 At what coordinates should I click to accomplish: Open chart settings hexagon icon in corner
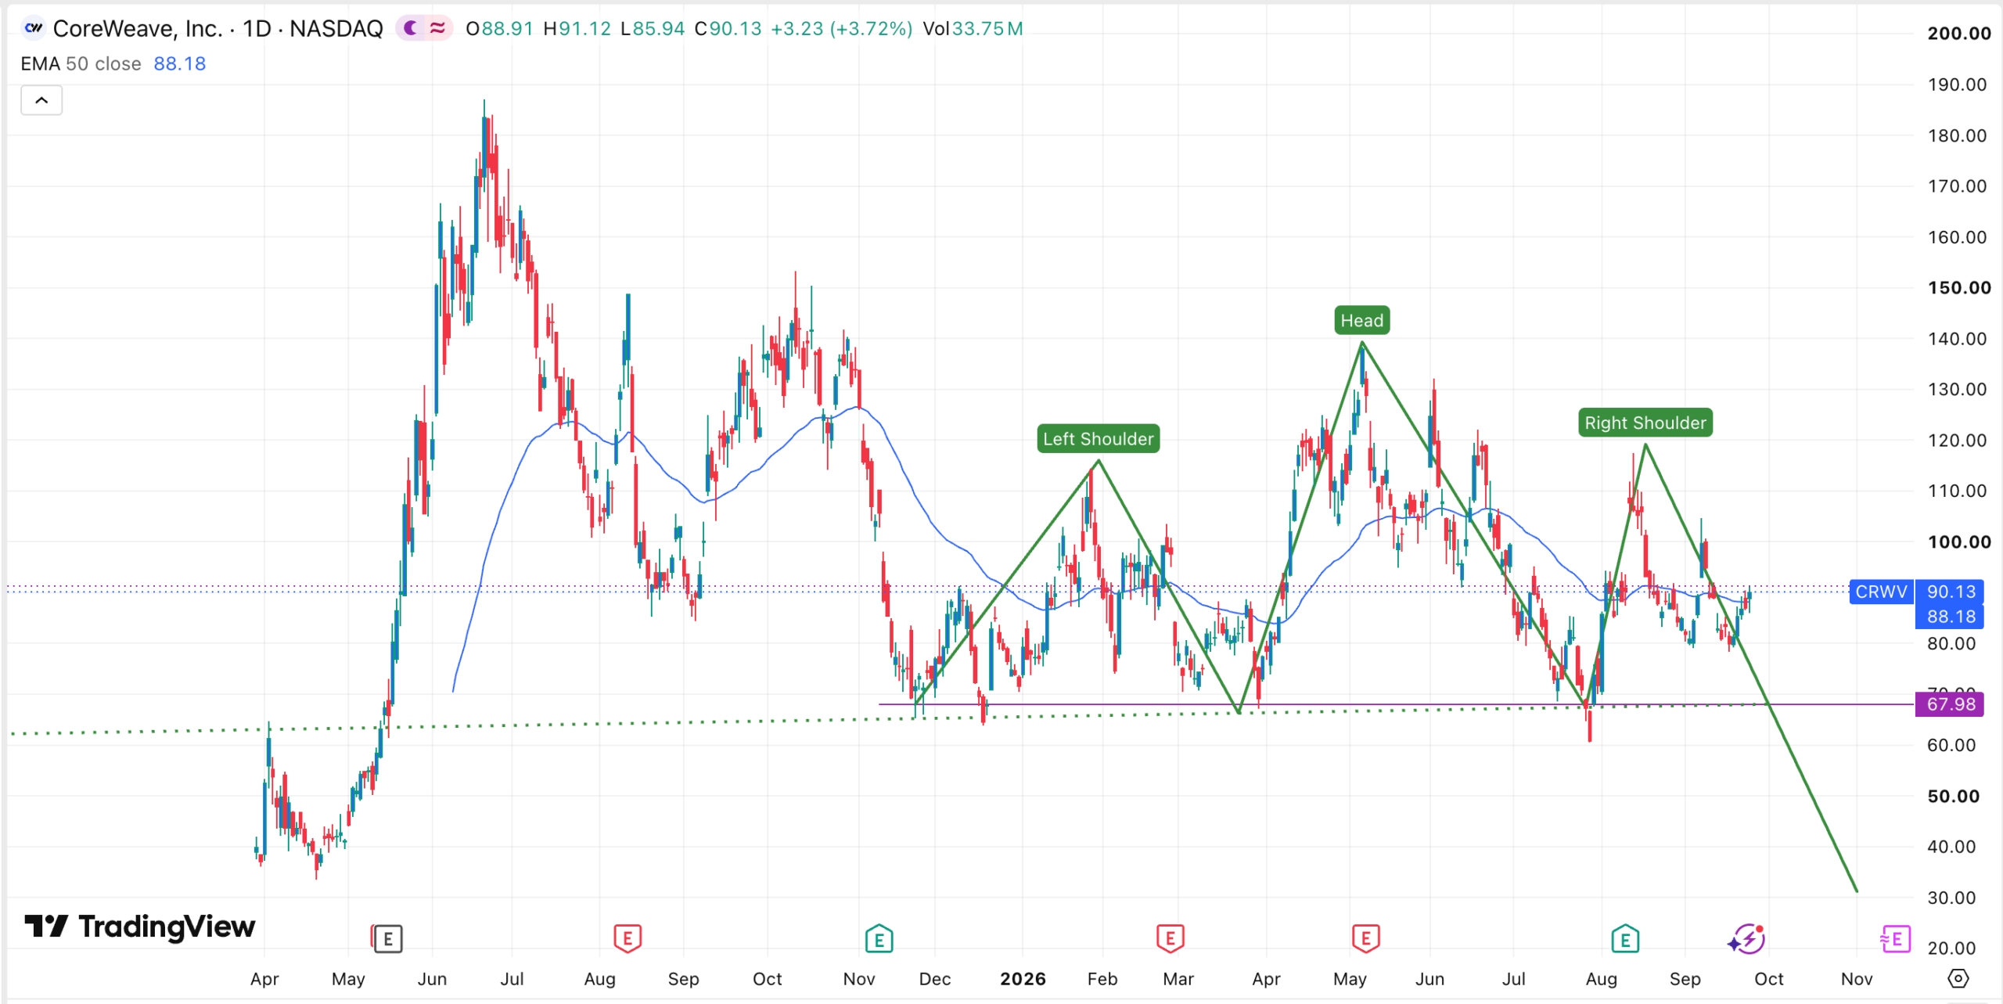click(x=1958, y=978)
